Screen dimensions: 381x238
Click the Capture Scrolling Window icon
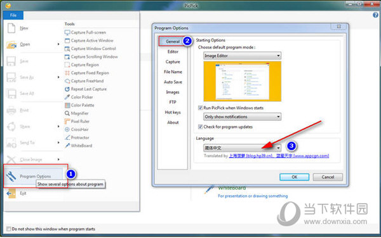pyautogui.click(x=67, y=57)
